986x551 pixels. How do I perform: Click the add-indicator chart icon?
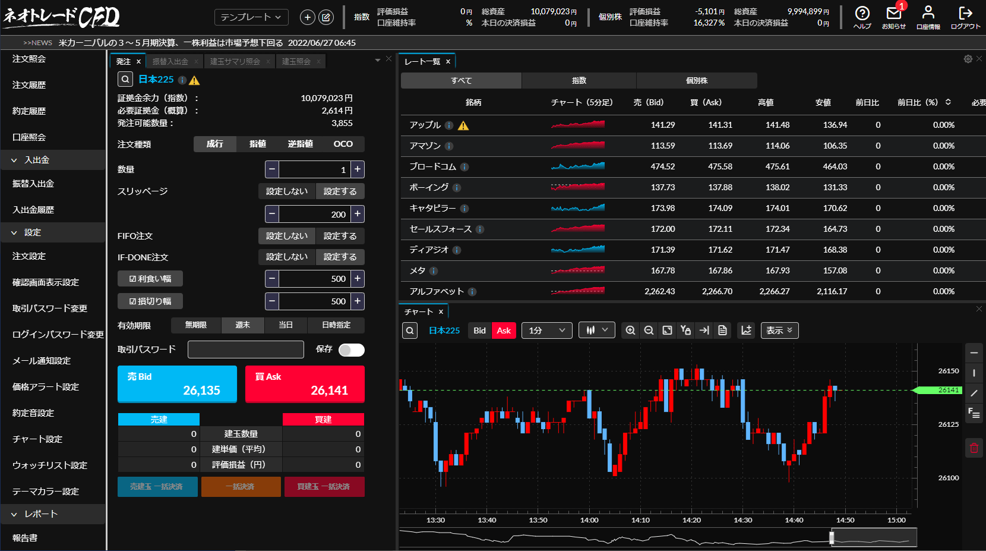point(747,330)
